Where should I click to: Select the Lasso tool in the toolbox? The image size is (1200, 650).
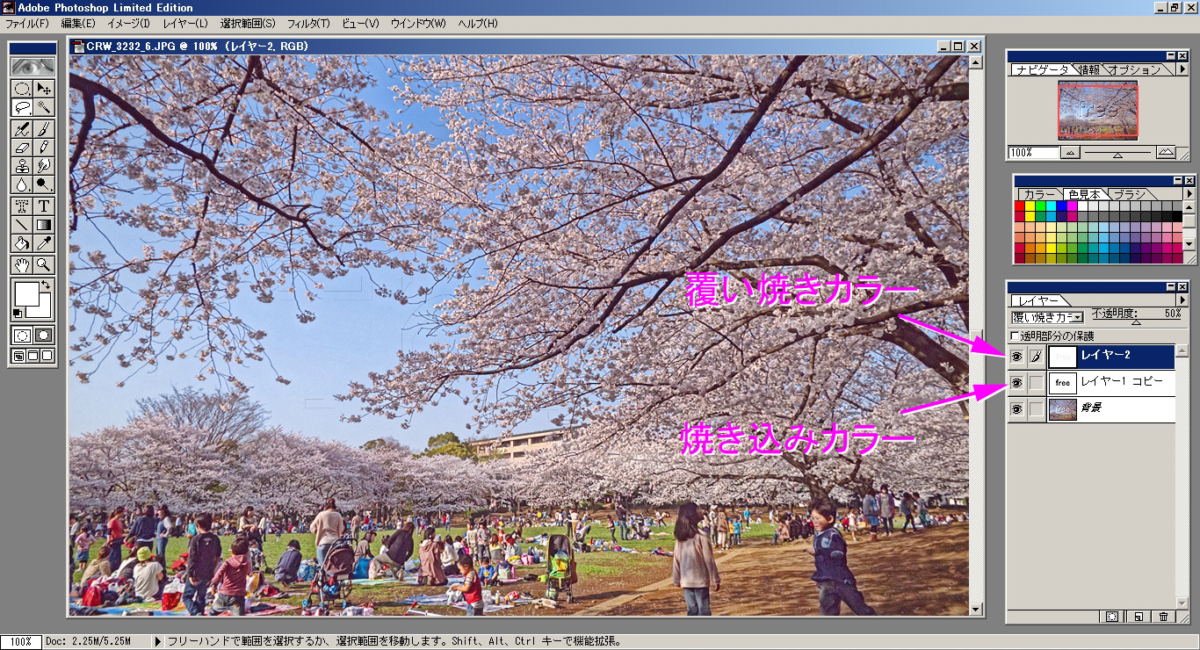coord(22,108)
